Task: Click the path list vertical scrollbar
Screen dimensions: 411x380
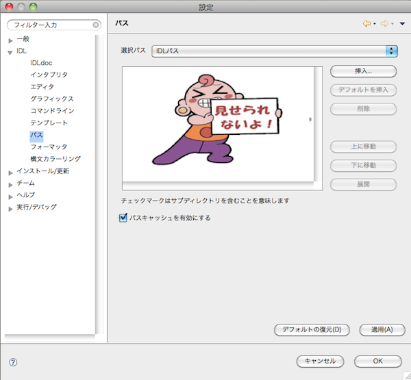Action: pos(318,124)
